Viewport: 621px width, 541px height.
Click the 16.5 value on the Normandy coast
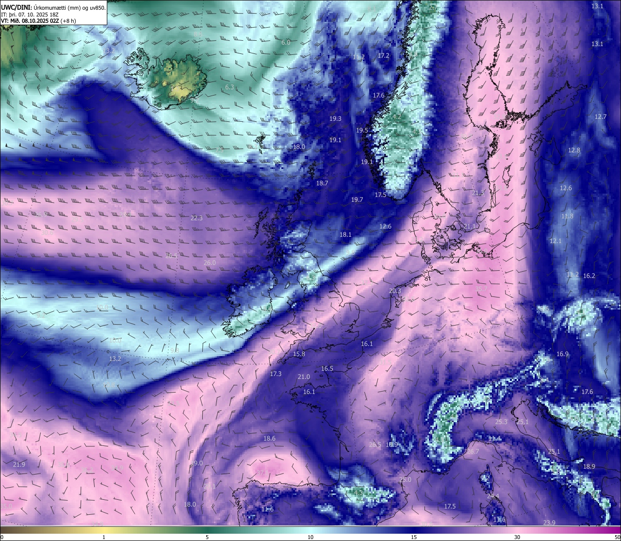click(x=327, y=369)
